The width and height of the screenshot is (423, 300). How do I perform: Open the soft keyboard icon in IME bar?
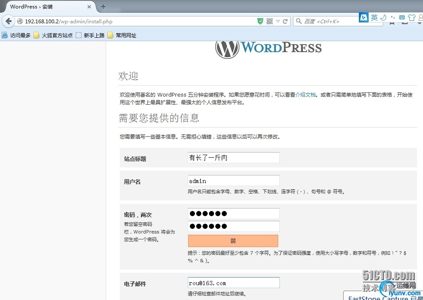(x=402, y=17)
